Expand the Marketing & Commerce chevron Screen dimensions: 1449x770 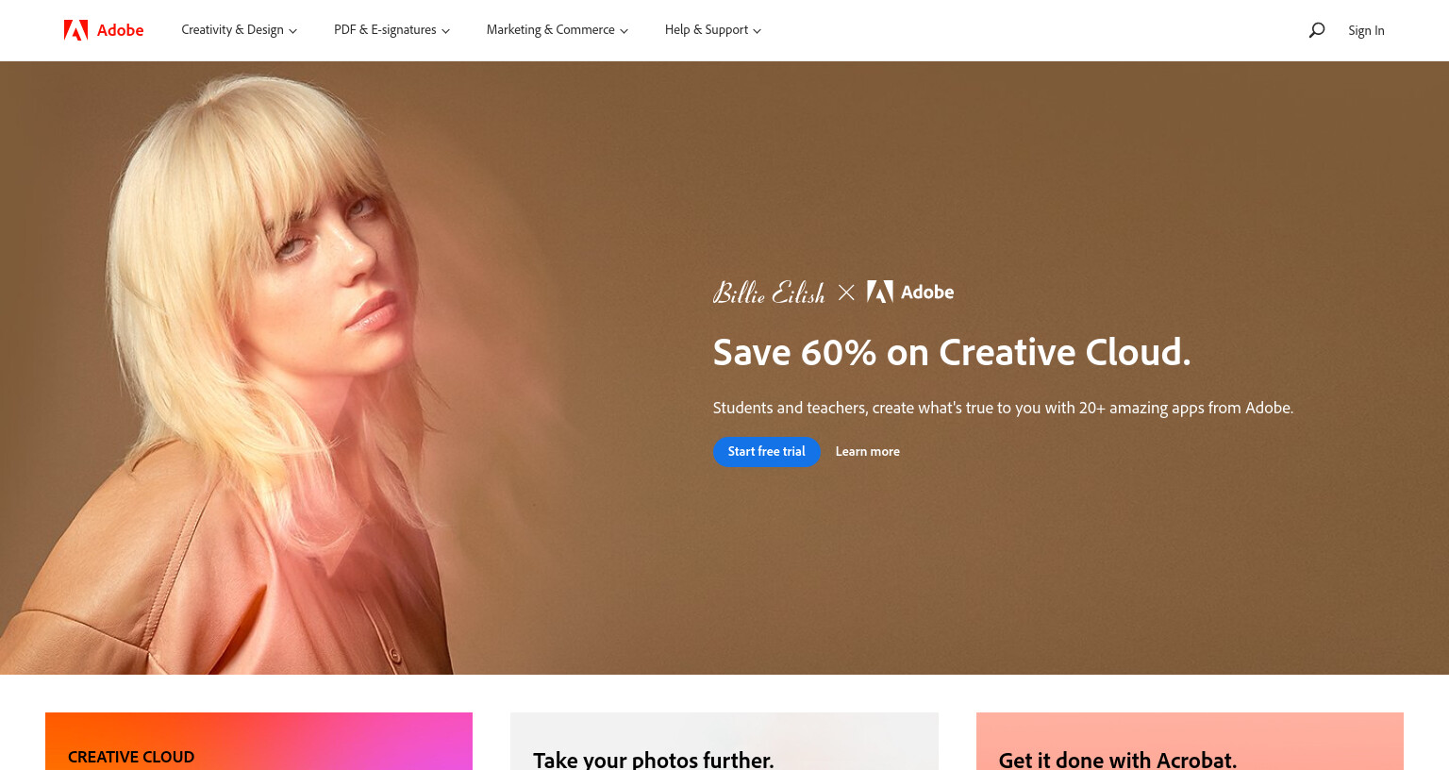tap(624, 31)
